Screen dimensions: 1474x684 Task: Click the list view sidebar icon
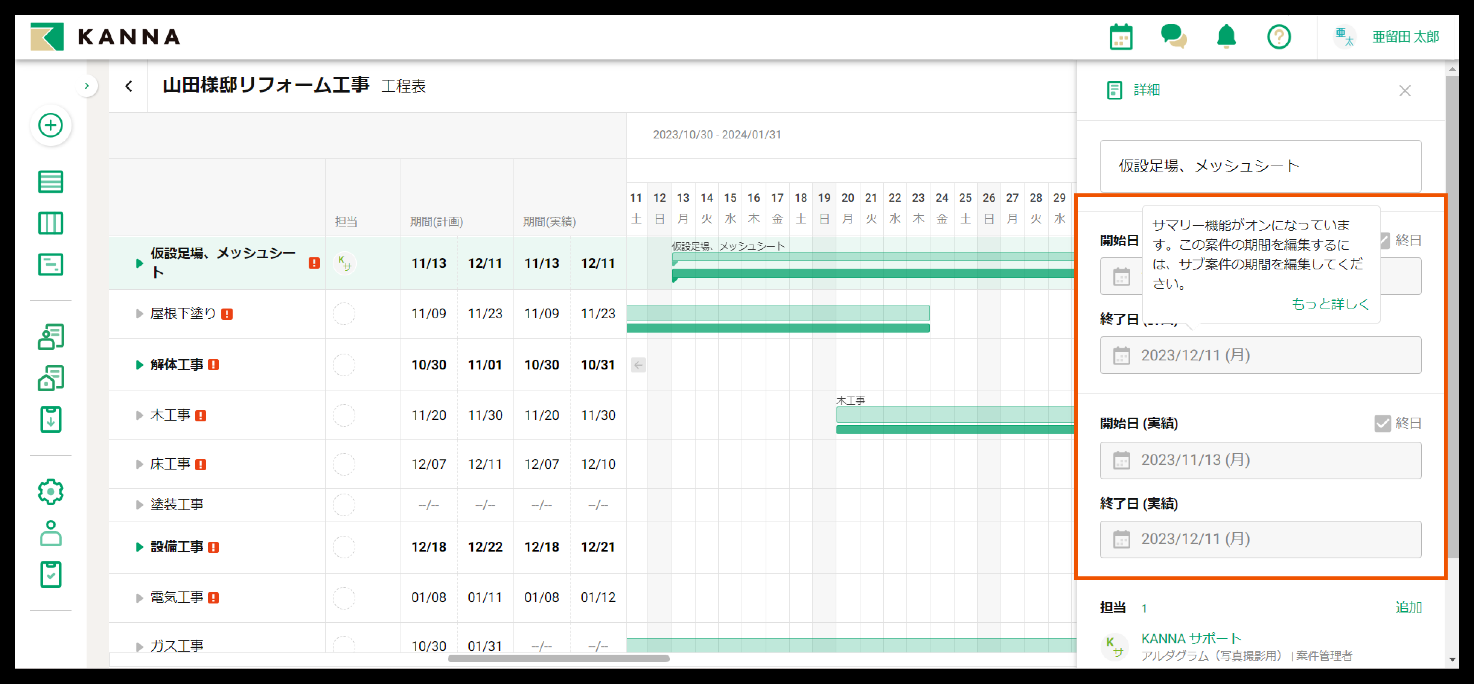coord(50,182)
